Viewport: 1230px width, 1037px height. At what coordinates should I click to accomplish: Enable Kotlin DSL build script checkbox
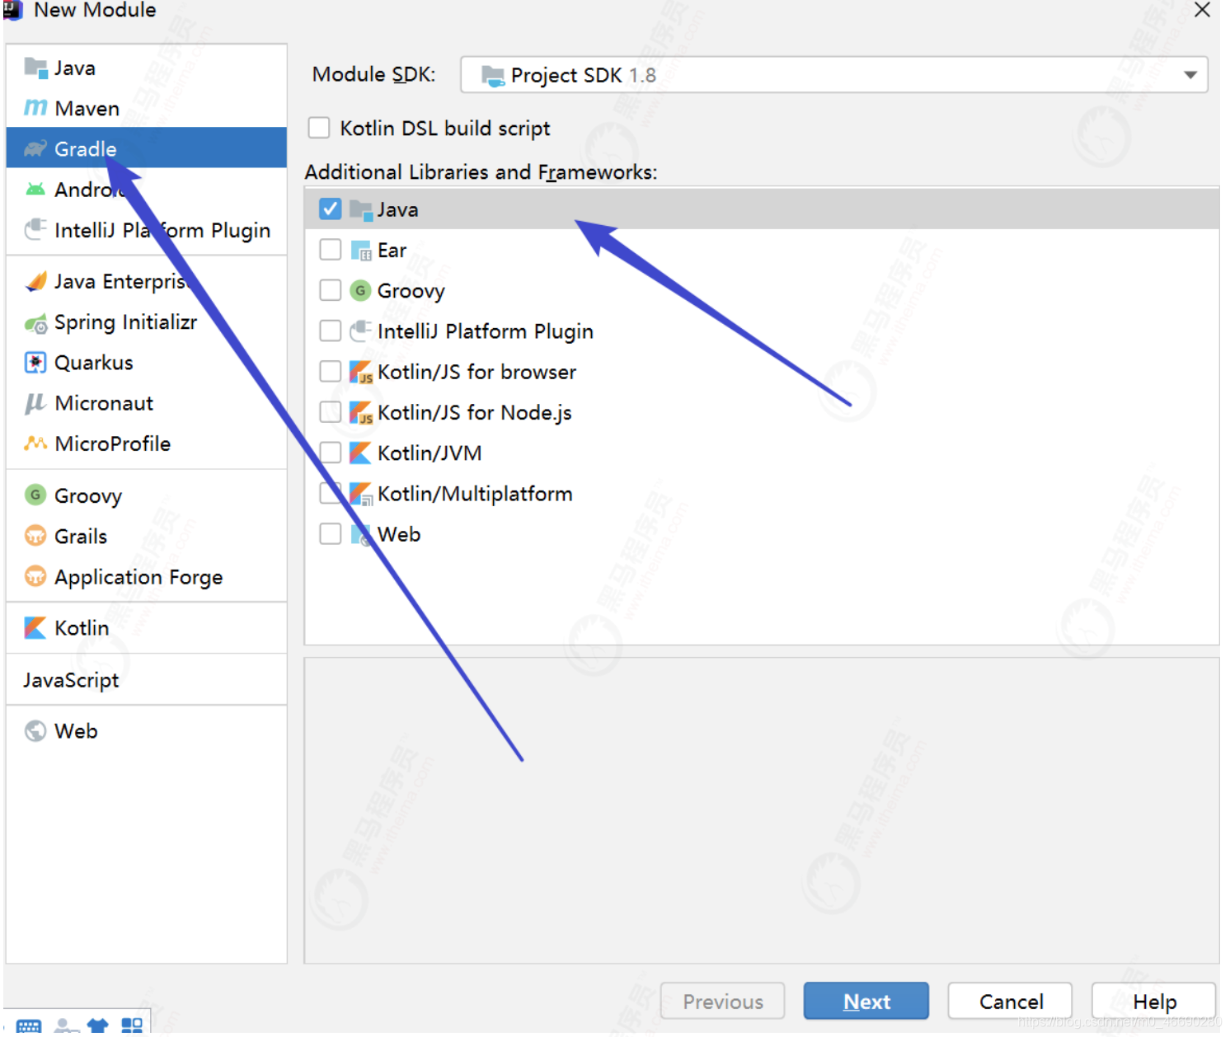(x=319, y=128)
